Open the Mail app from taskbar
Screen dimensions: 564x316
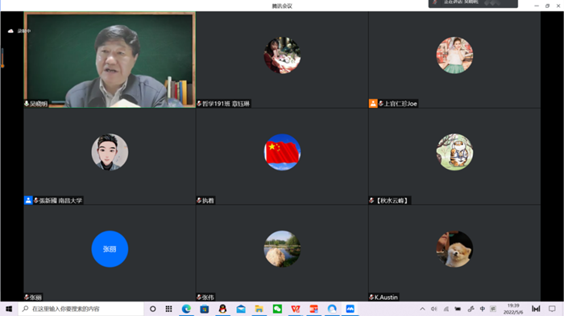[x=241, y=309]
